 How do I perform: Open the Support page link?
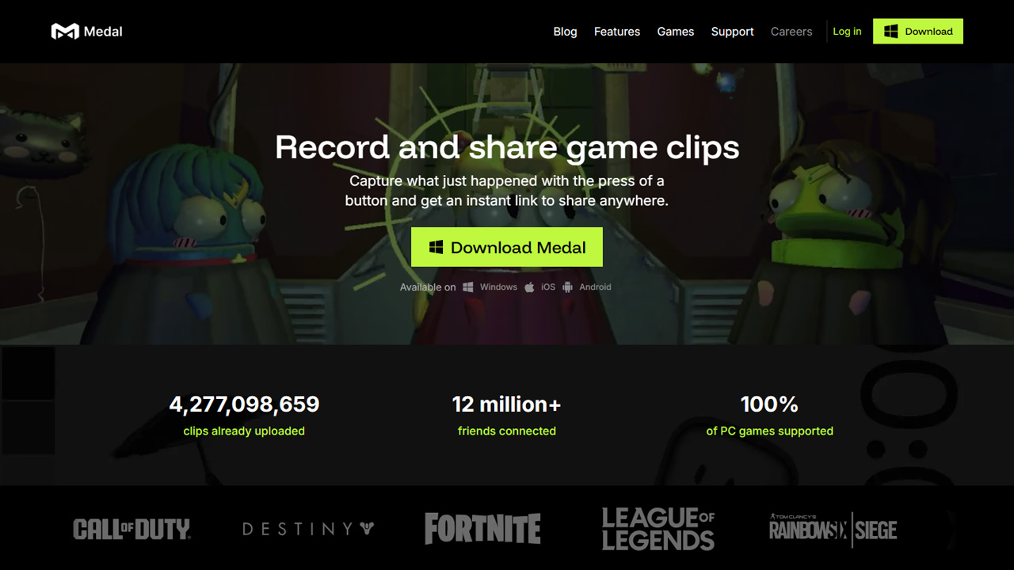tap(732, 32)
